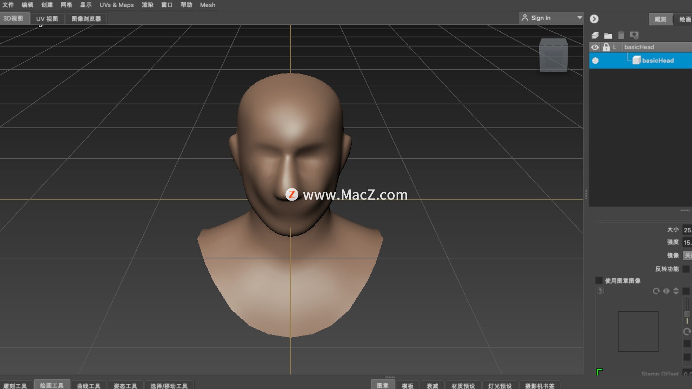Toggle the lock icon in layer header
The image size is (692, 389).
(606, 47)
